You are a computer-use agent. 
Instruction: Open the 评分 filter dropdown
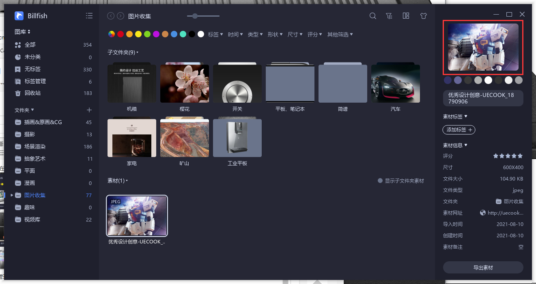[x=315, y=34]
